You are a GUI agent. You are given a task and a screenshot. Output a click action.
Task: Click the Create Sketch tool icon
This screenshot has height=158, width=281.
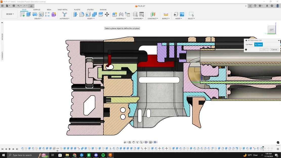click(x=23, y=14)
